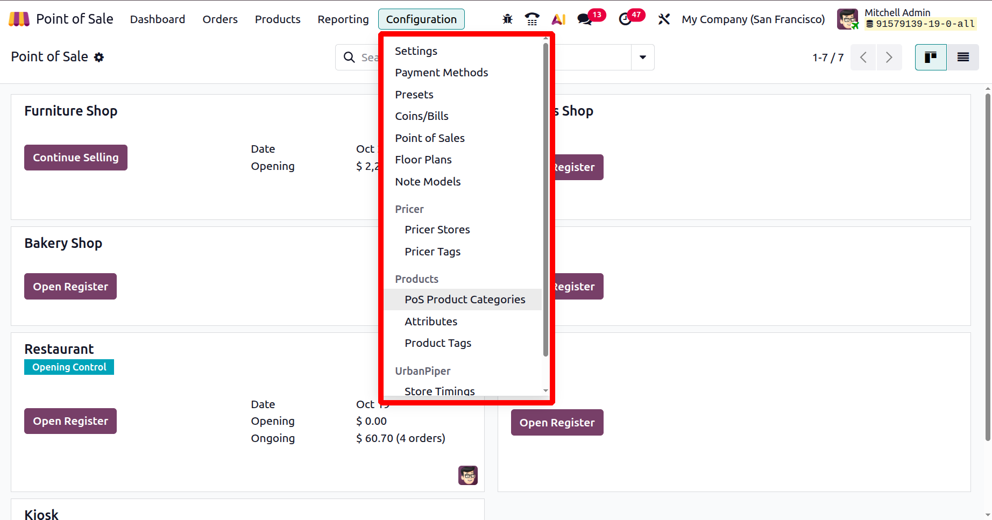The height and width of the screenshot is (520, 992).
Task: Expand the search options dropdown arrow
Action: [x=642, y=57]
